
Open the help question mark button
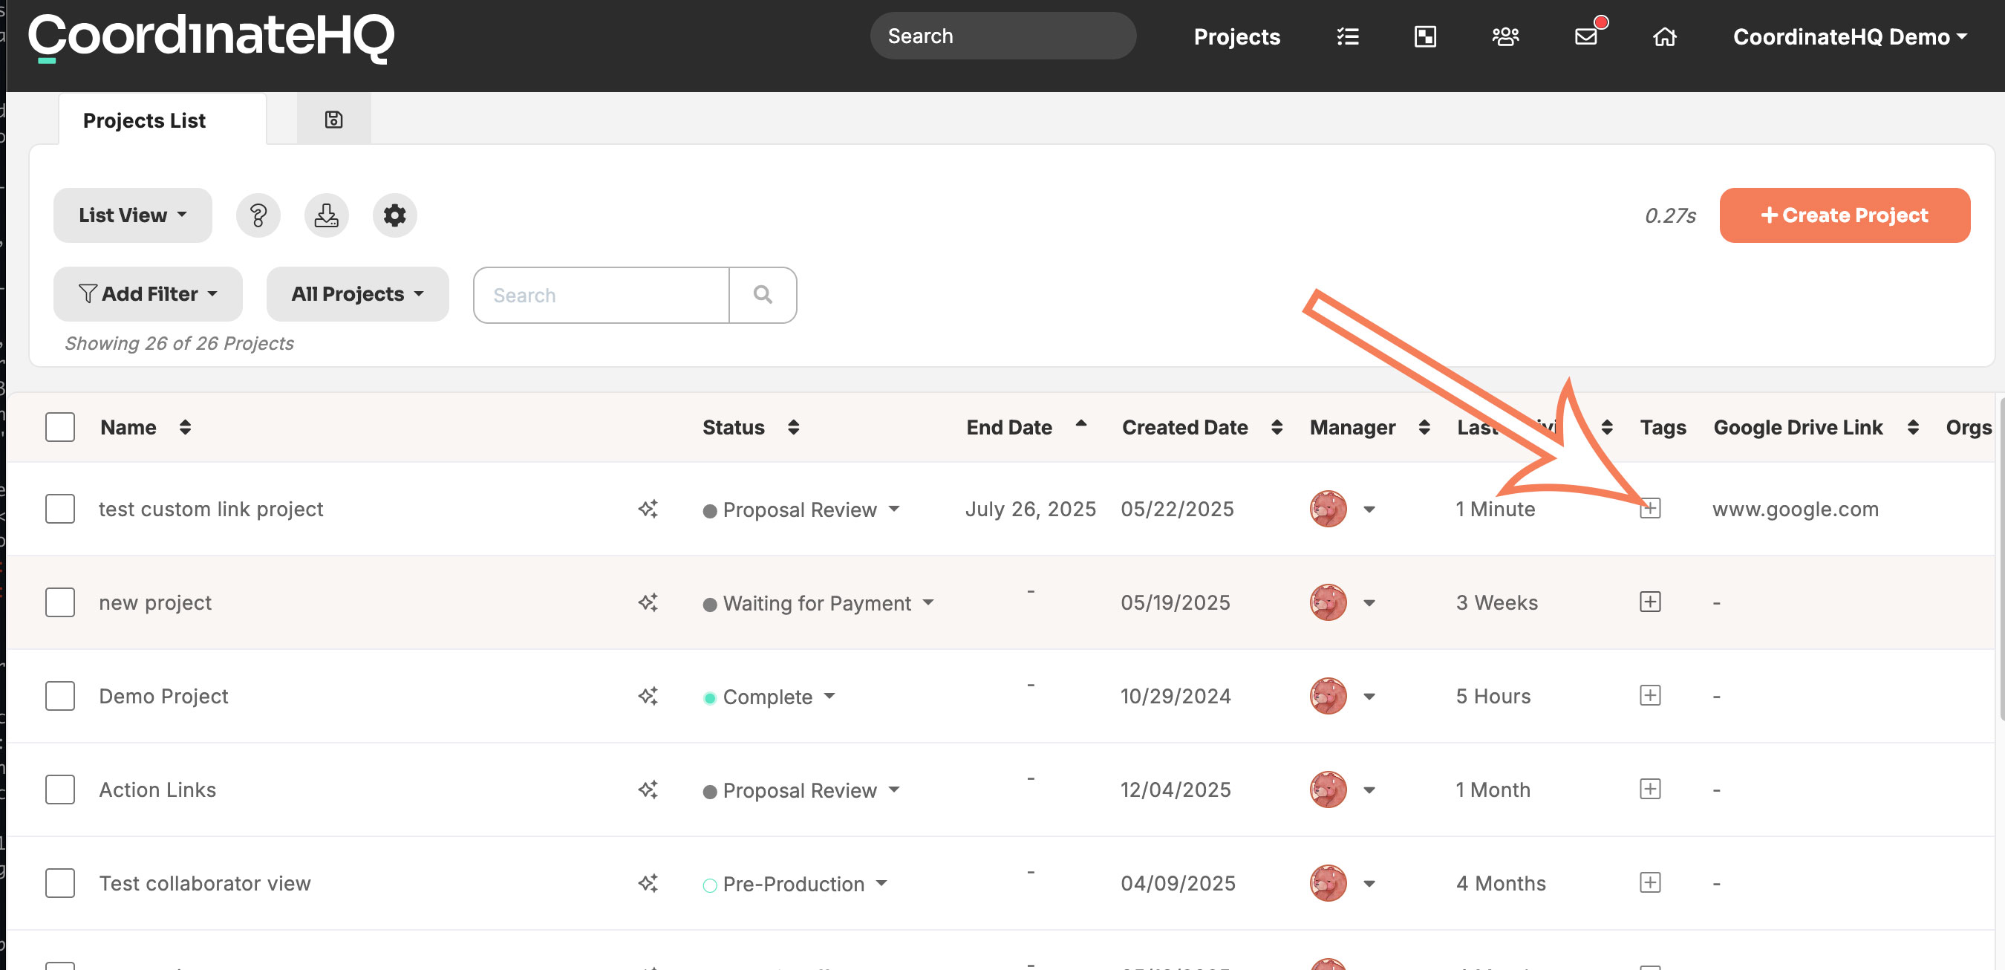(258, 215)
